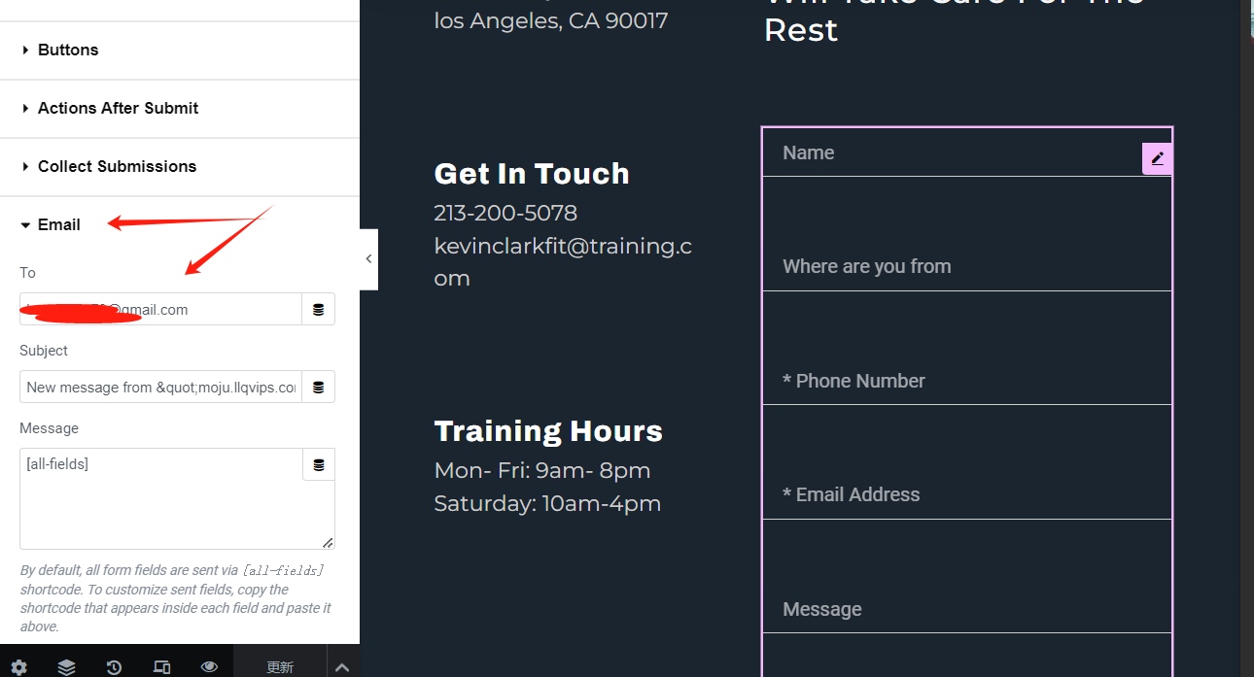
Task: Expand the Buttons section
Action: [x=180, y=51]
